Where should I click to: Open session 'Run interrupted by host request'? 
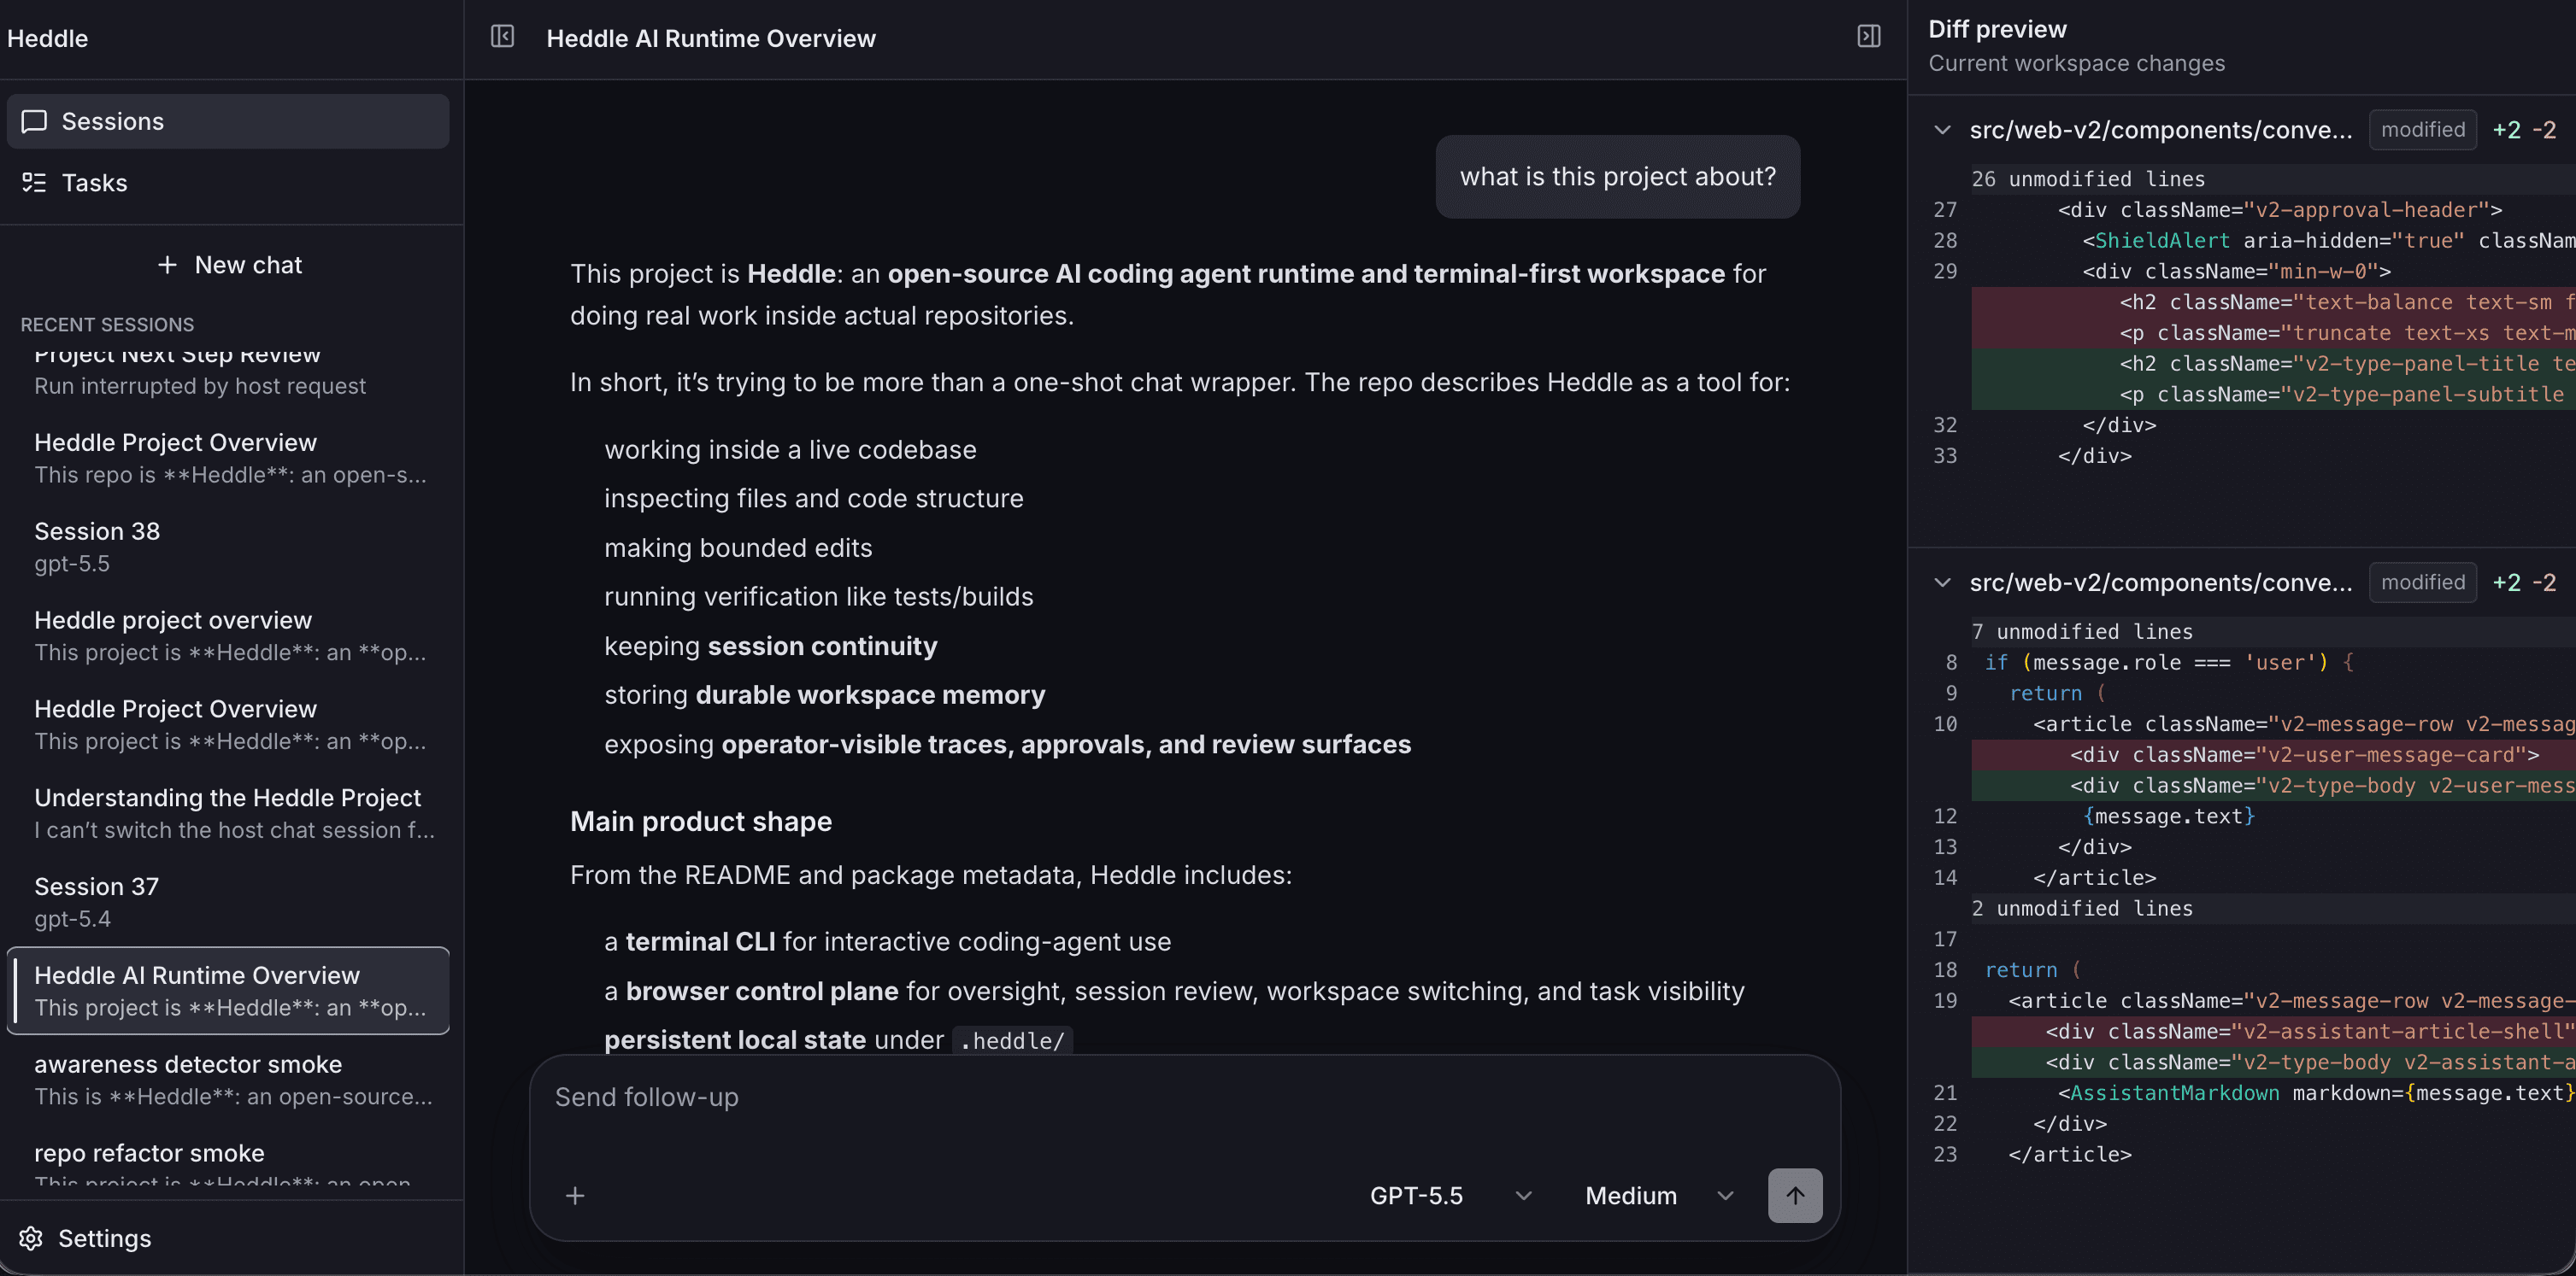pyautogui.click(x=228, y=375)
